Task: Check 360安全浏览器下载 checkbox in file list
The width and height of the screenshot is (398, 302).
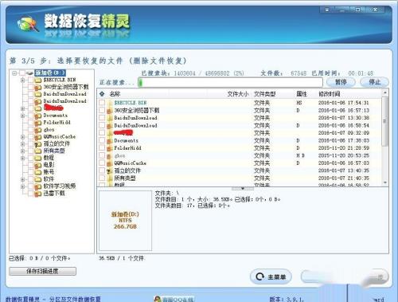Action: (102, 111)
